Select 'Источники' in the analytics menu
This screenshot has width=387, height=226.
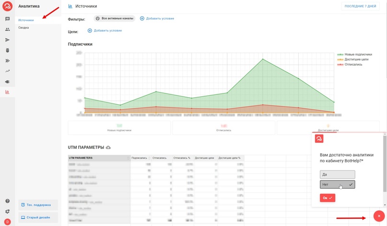pos(26,20)
